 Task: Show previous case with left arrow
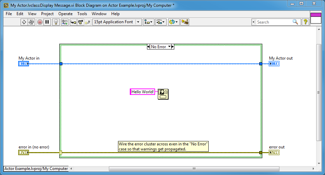coord(148,47)
